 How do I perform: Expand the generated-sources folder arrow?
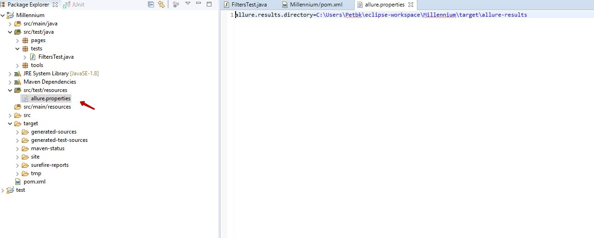(18, 132)
